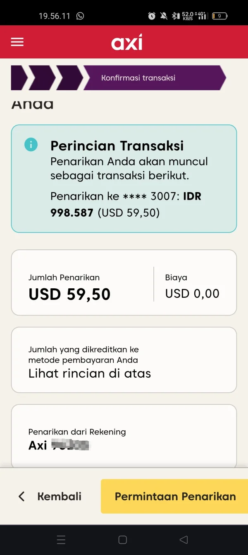Tap the Bluetooth icon in the status bar
Image resolution: width=248 pixels, height=555 pixels.
click(x=175, y=15)
